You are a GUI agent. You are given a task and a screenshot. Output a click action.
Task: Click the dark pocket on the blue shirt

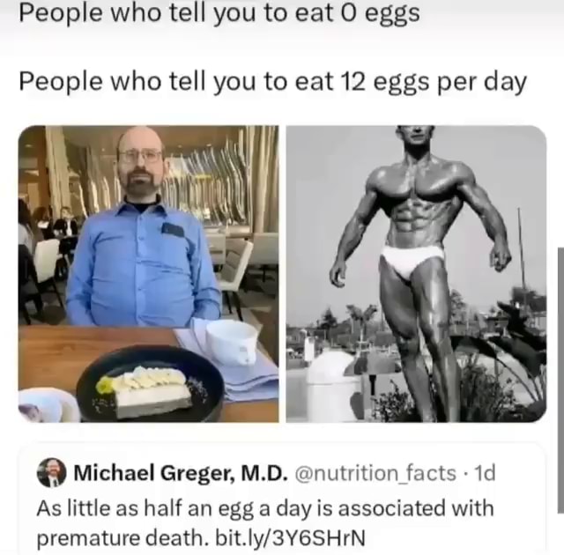[174, 229]
